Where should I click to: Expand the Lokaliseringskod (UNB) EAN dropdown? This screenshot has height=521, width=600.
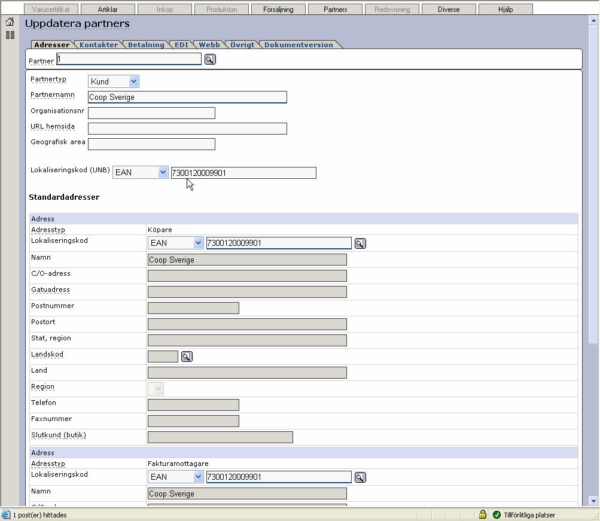coord(141,172)
